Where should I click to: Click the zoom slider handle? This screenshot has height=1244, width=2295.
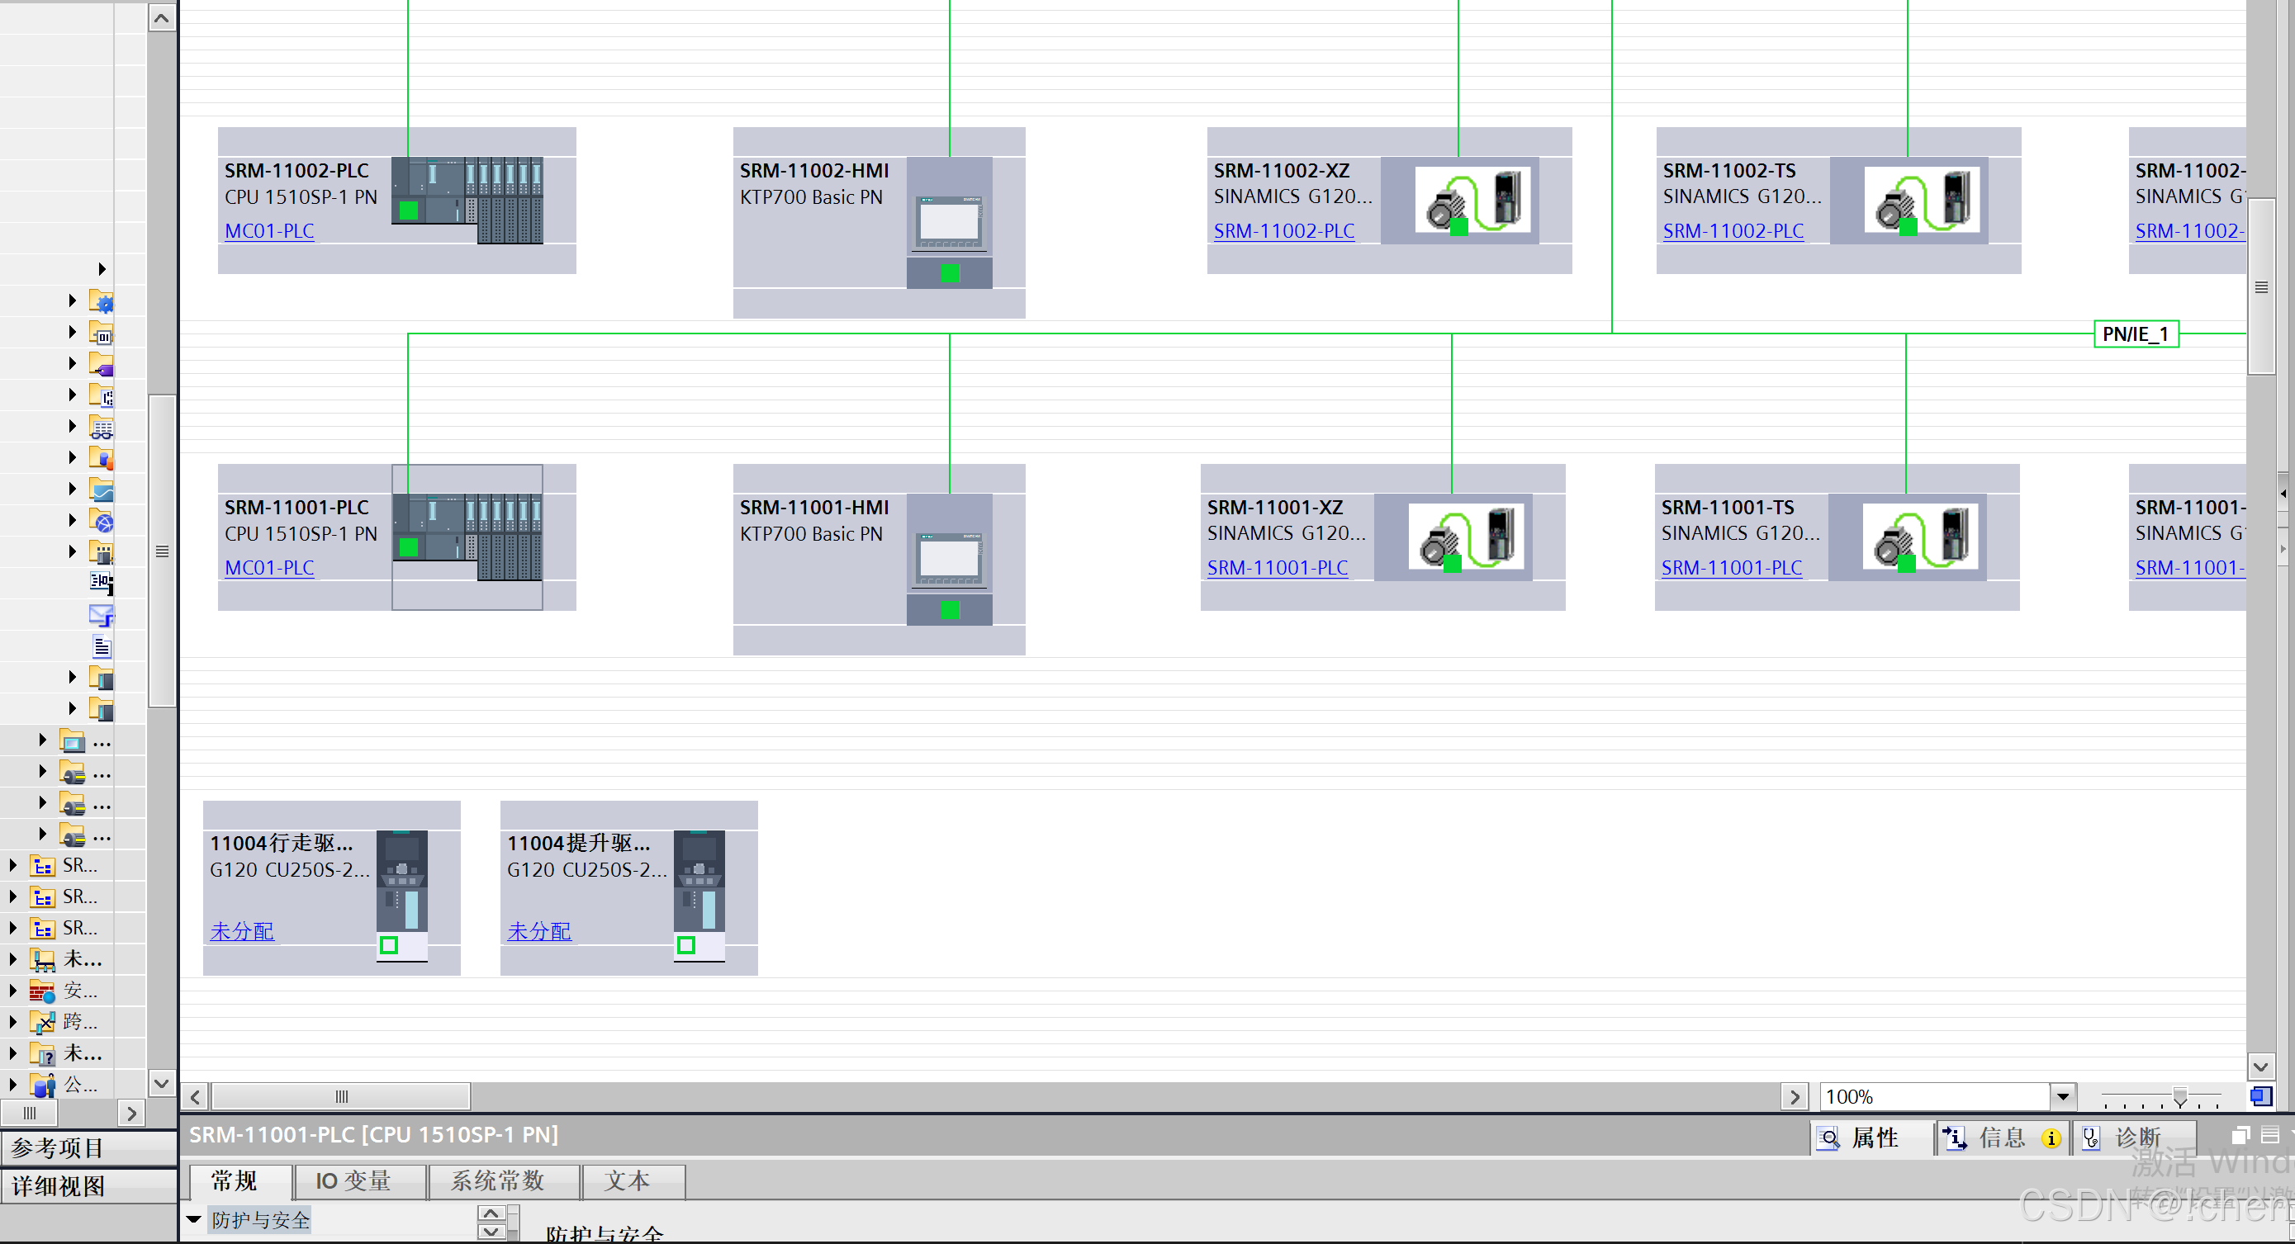point(2180,1097)
